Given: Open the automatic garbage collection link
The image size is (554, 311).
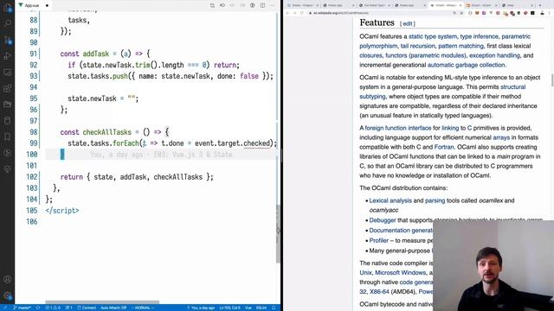Looking at the screenshot, I should (x=466, y=65).
